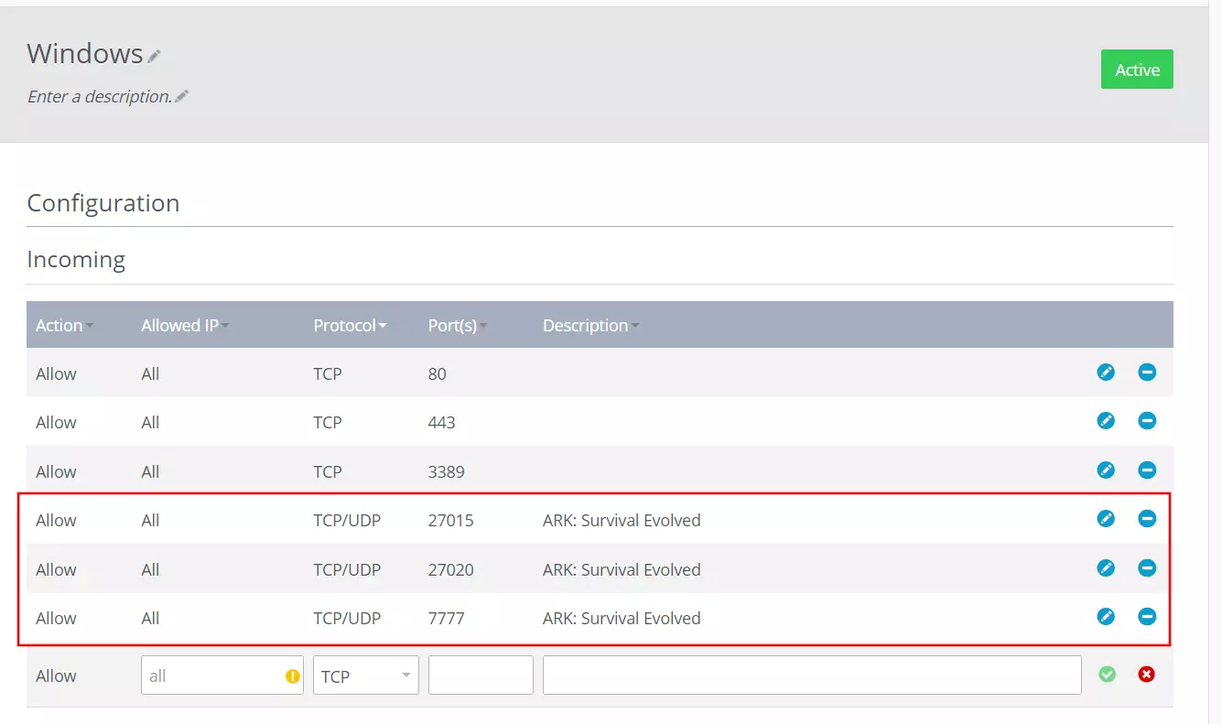This screenshot has width=1222, height=724.
Task: Remove the port 443 rule
Action: [1147, 421]
